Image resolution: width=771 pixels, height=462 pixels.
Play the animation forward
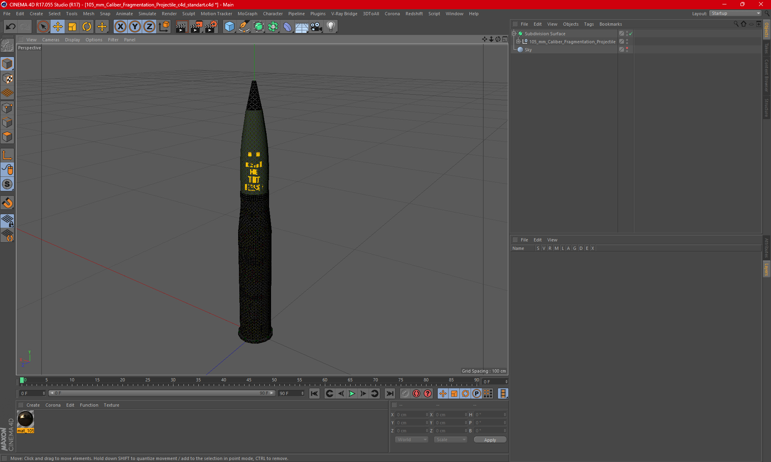pos(352,393)
